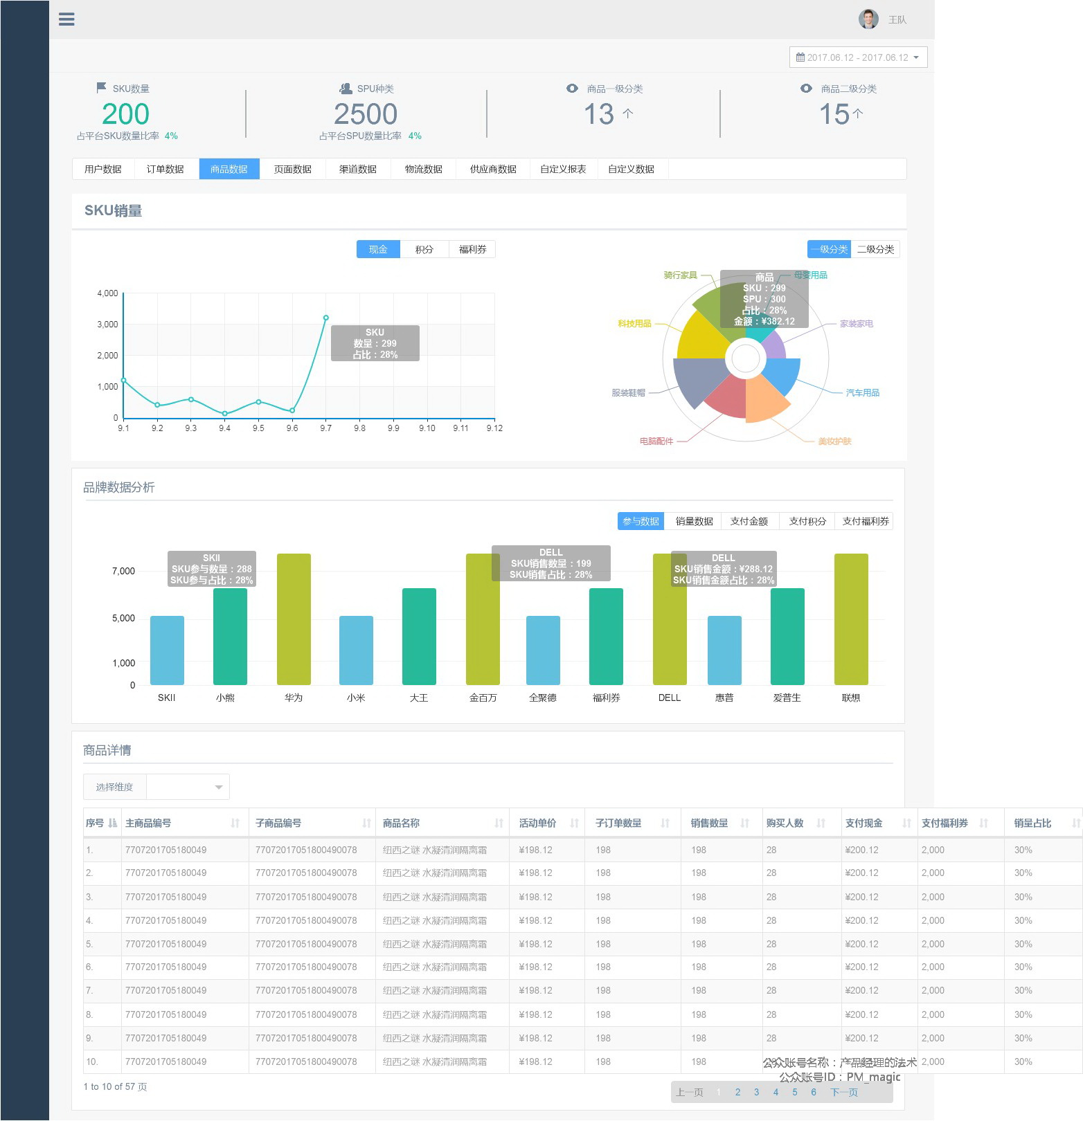Select 参与数据 in brand analysis
The image size is (1083, 1121).
(641, 521)
